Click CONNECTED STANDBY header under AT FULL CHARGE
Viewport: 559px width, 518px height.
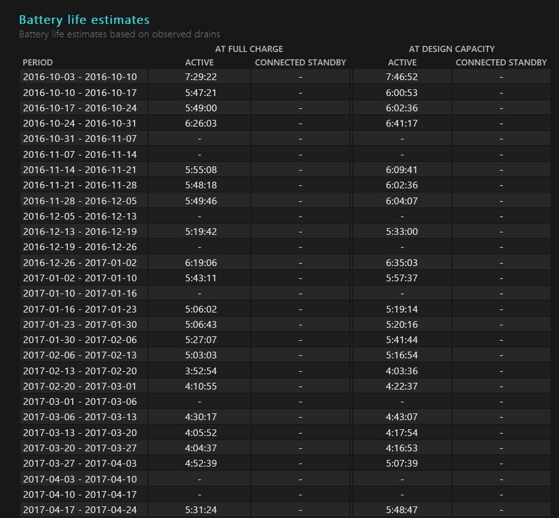coord(300,62)
